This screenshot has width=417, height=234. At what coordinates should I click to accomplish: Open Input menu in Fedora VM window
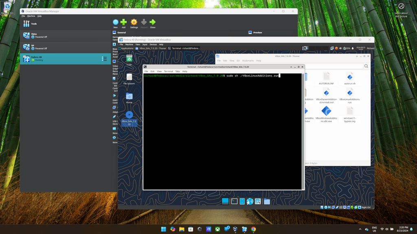[145, 45]
